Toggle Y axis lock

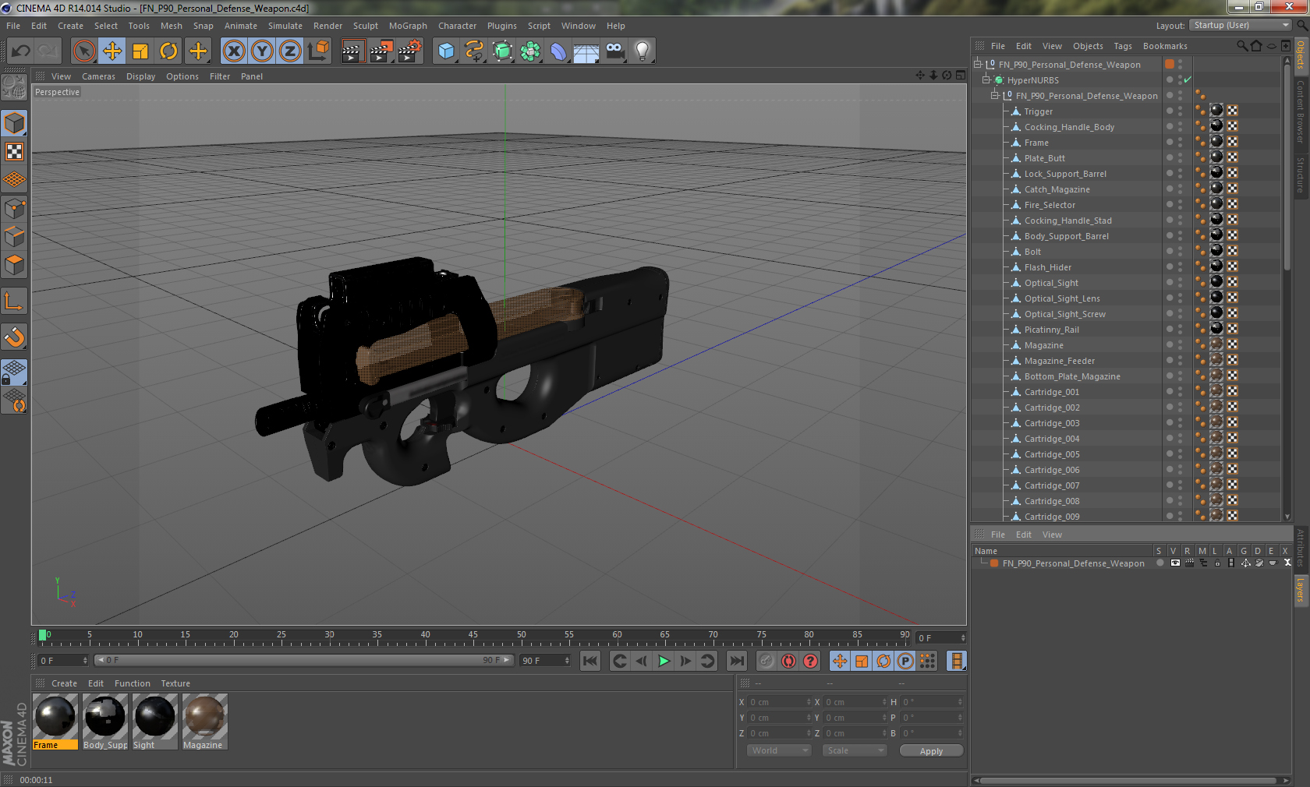point(262,51)
